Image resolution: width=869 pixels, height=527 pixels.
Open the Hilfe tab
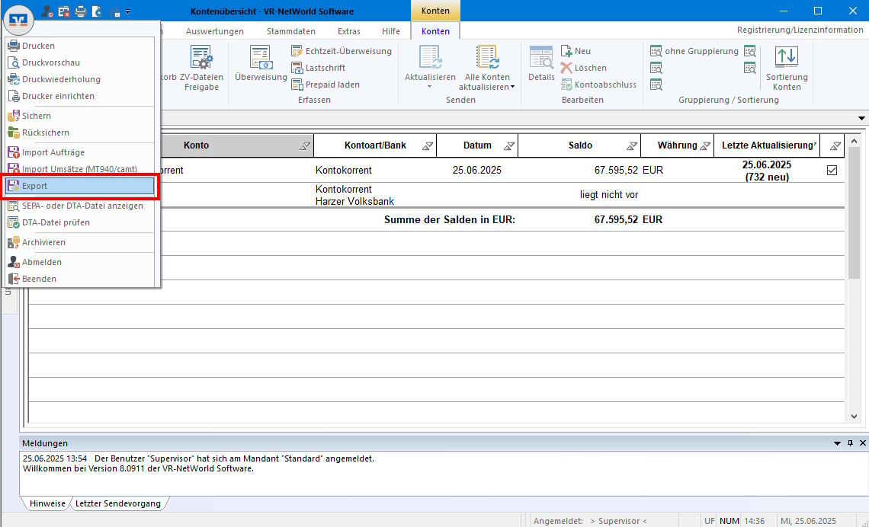pyautogui.click(x=391, y=31)
